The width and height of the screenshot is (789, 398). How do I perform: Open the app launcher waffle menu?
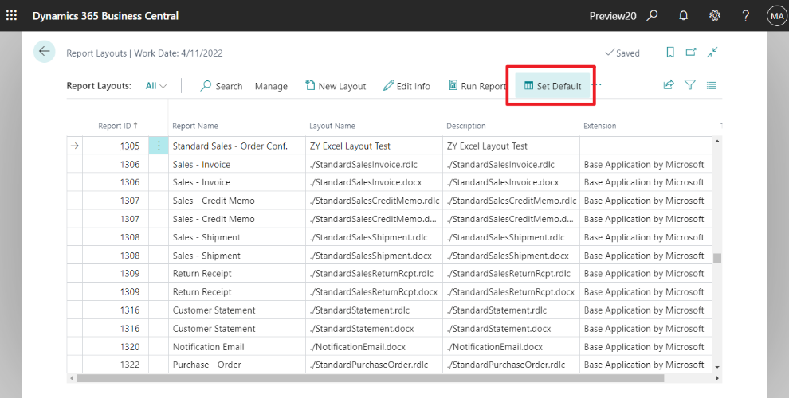click(11, 16)
